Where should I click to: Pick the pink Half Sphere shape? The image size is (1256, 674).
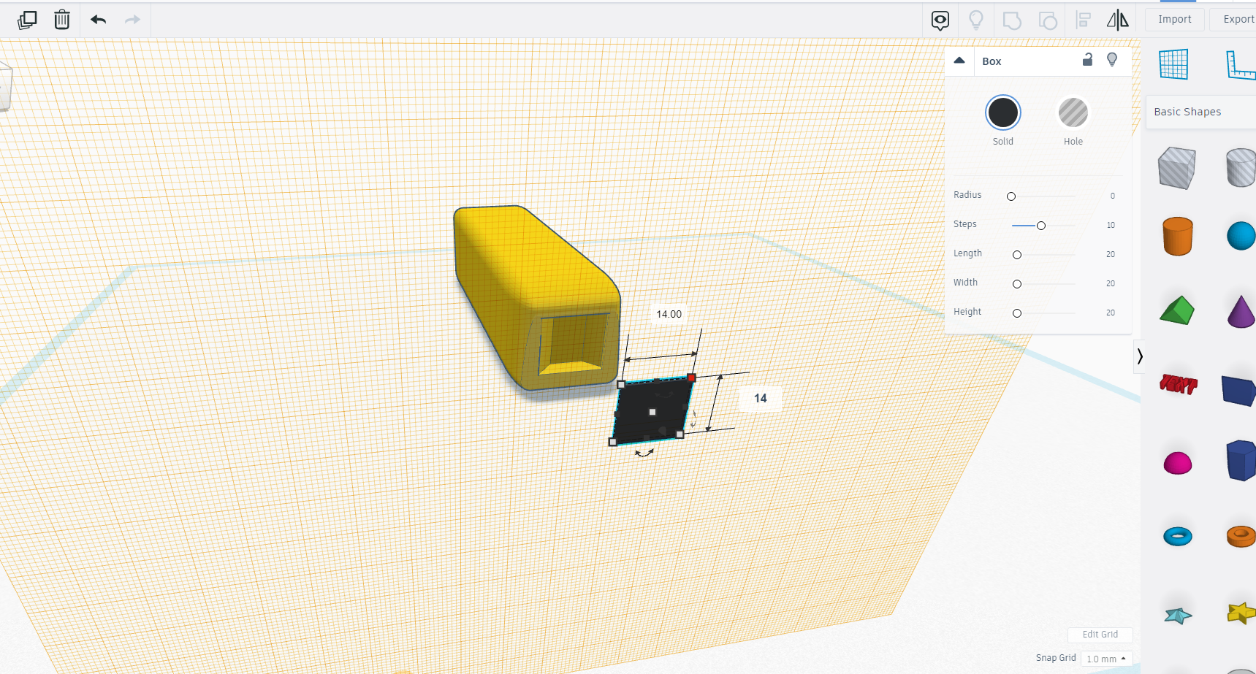click(x=1177, y=463)
